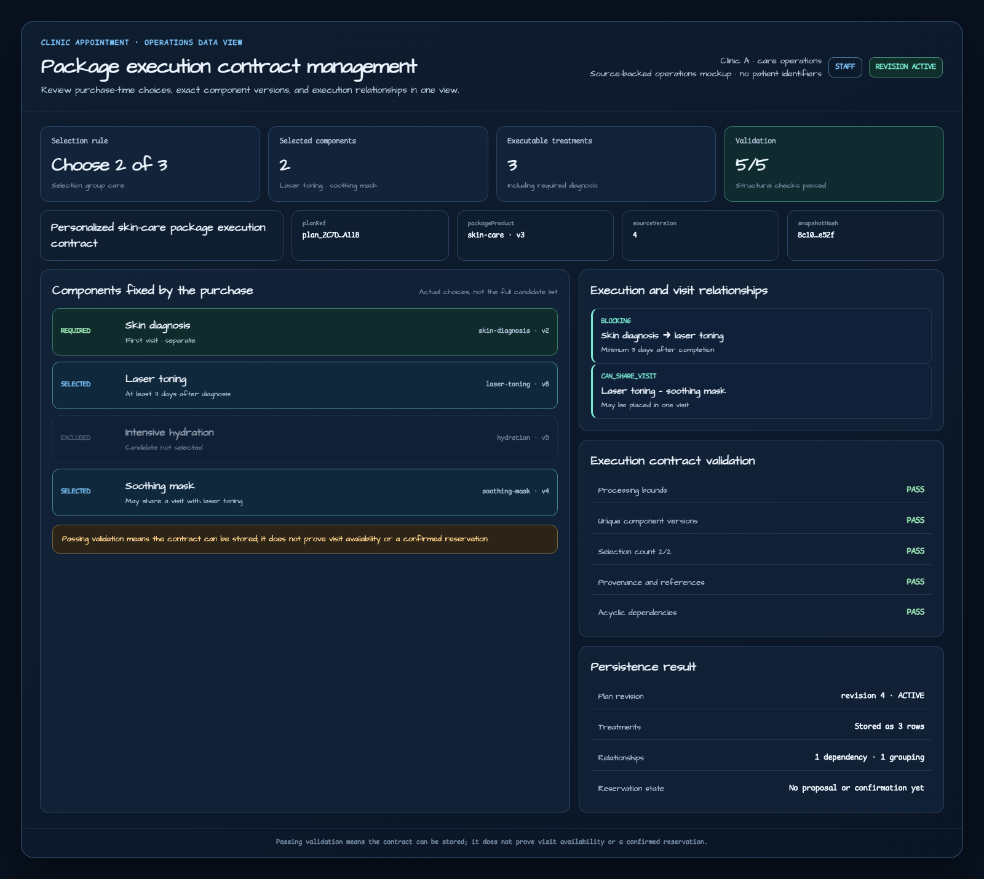Select the Laser toning component row
This screenshot has width=984, height=879.
(x=305, y=385)
